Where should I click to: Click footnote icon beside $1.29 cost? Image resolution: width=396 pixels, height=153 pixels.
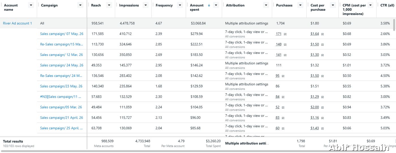pyautogui.click(x=322, y=97)
